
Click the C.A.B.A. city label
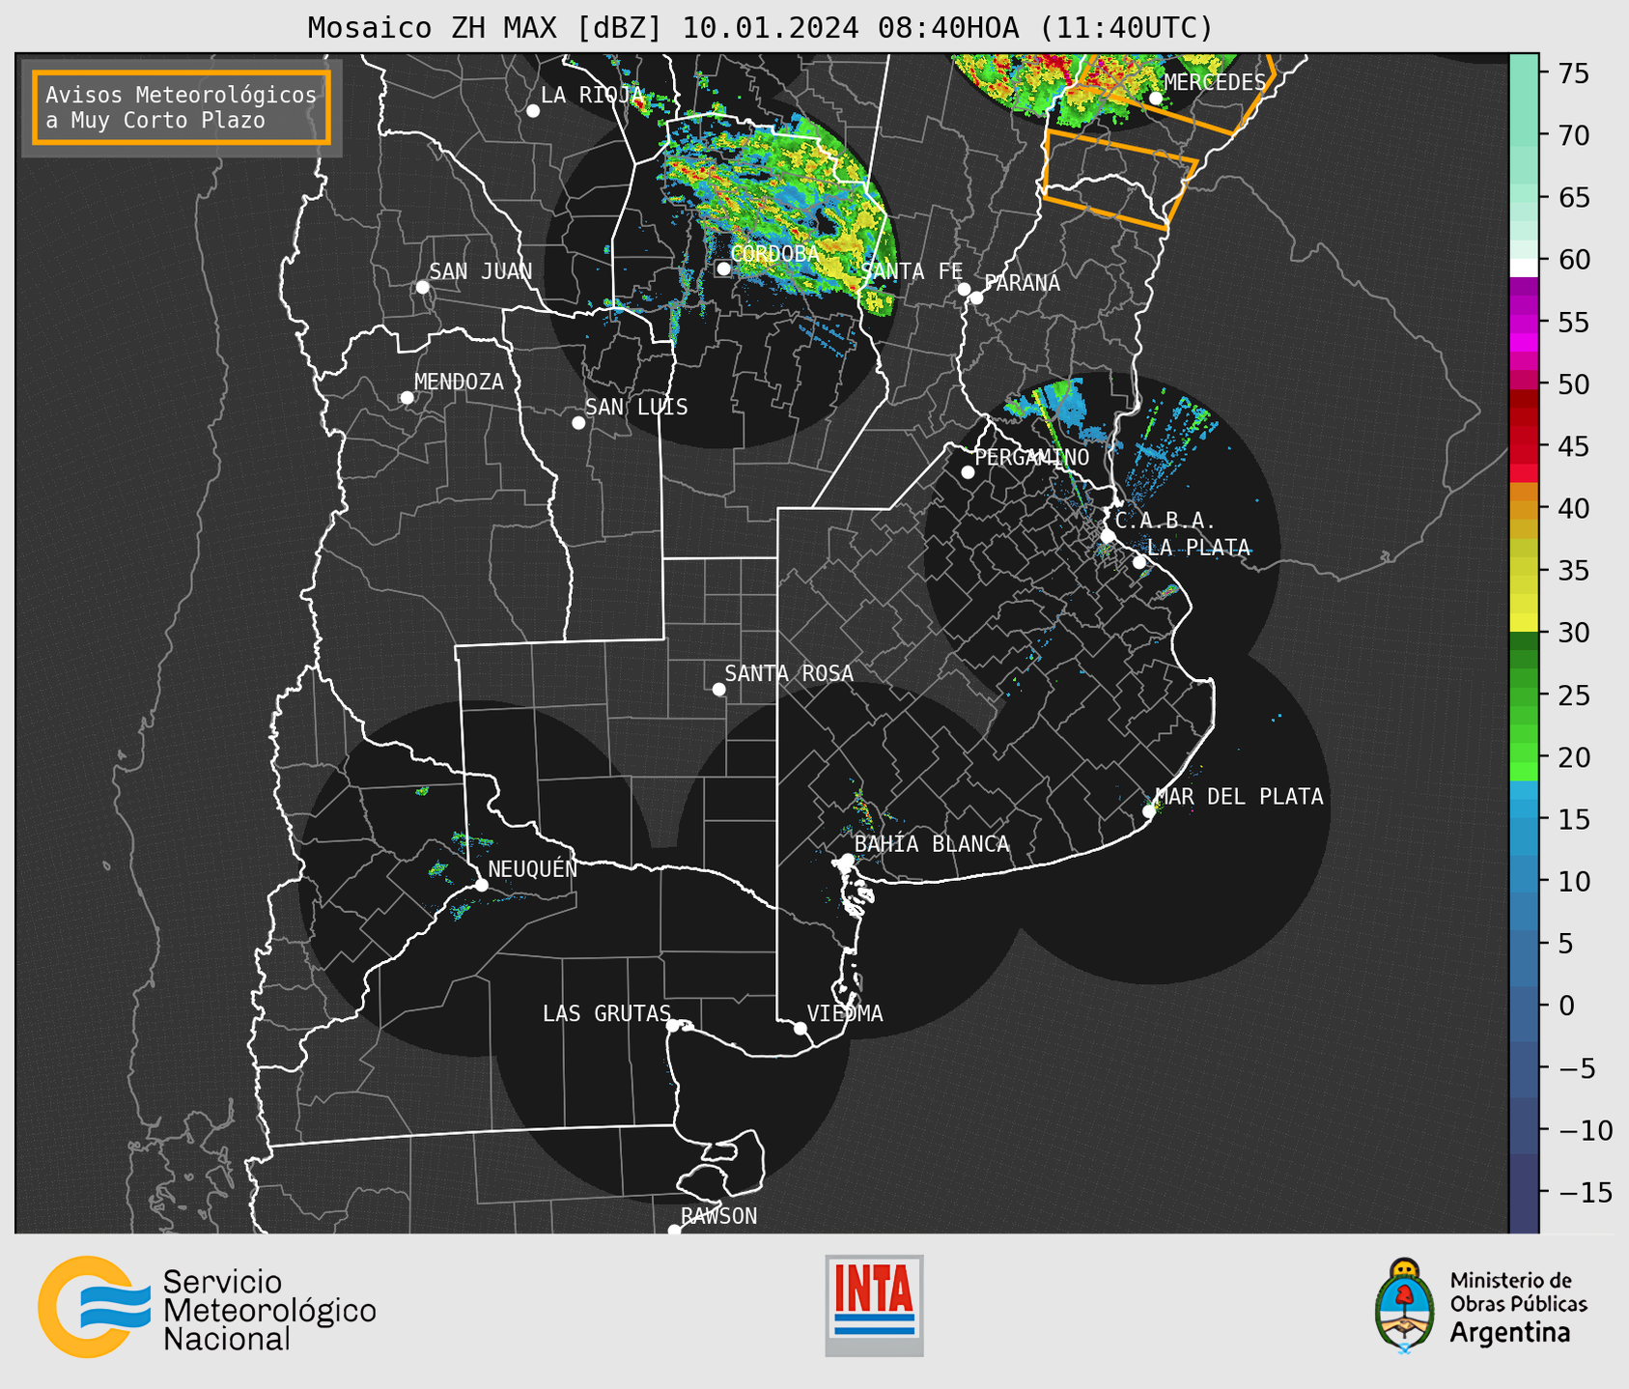(x=1166, y=522)
